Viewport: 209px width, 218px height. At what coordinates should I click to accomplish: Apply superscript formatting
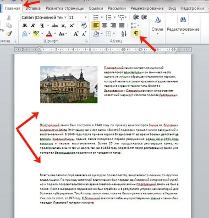(x=72, y=26)
